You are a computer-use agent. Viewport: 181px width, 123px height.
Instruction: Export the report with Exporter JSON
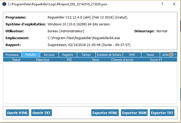point(134,113)
